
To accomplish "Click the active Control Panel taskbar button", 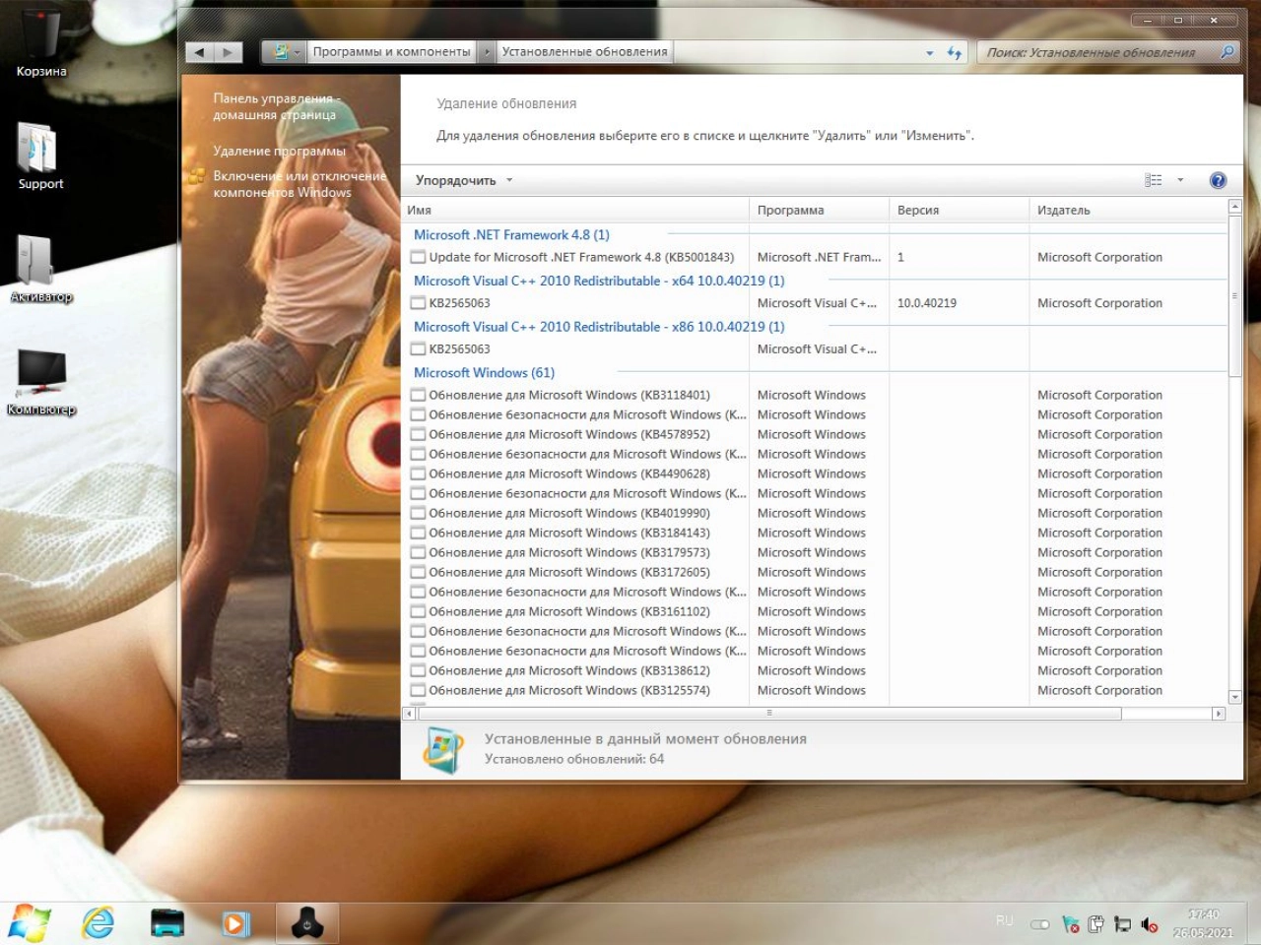I will click(306, 923).
